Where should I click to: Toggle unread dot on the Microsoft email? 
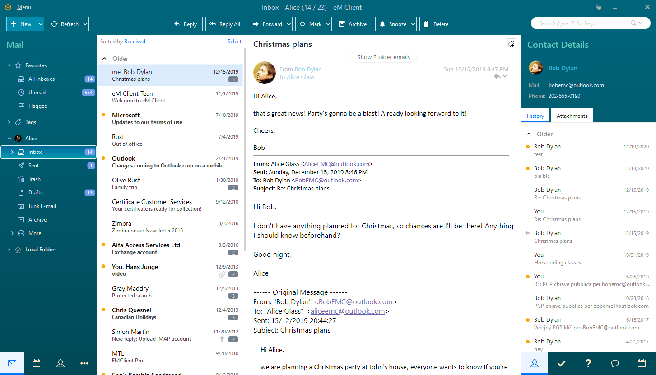[x=103, y=115]
